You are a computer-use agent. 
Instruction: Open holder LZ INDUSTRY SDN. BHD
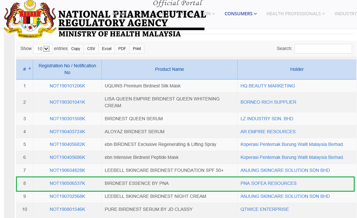[x=267, y=119]
